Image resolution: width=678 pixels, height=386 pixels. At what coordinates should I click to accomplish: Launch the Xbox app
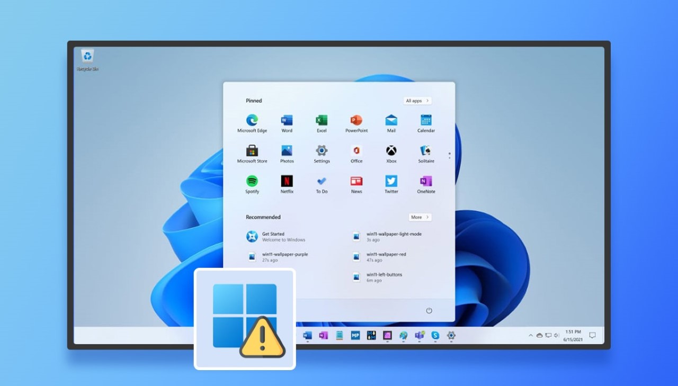tap(391, 151)
